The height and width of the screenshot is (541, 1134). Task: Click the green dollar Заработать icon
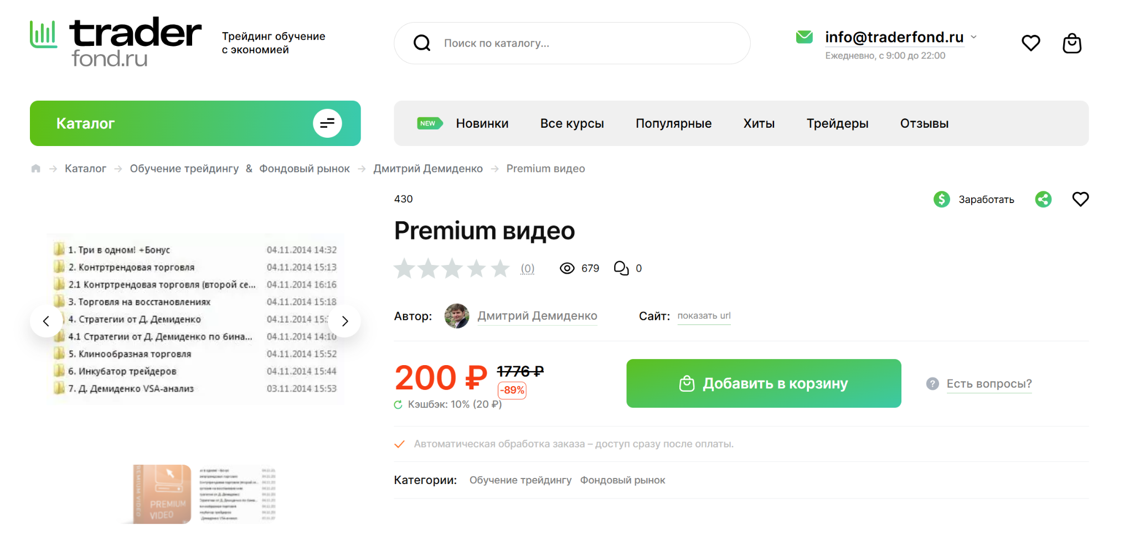tap(941, 199)
